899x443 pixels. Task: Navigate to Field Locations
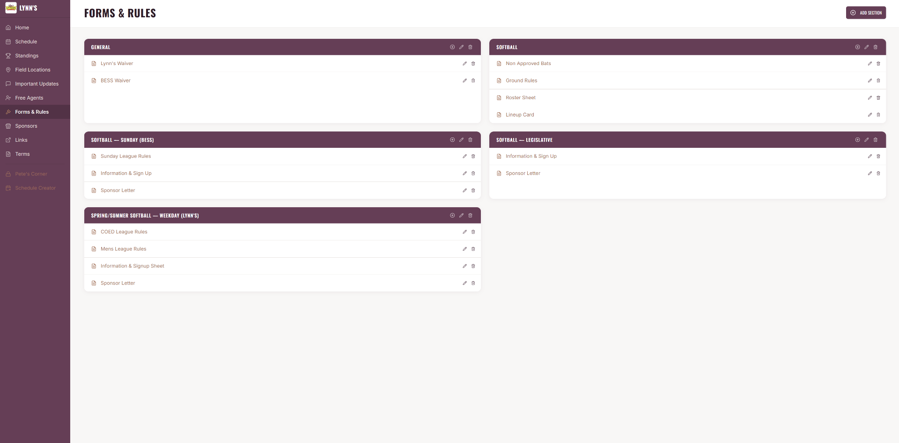[35, 70]
